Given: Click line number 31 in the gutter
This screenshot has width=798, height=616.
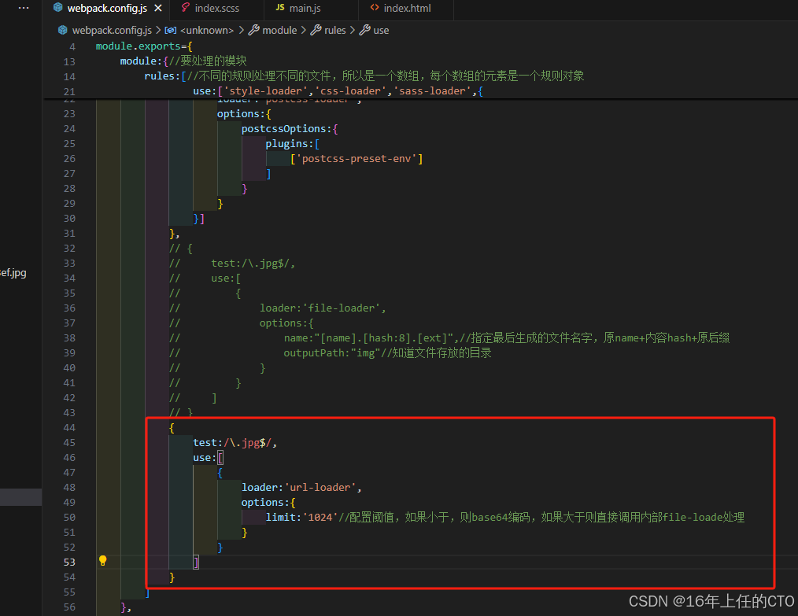Looking at the screenshot, I should tap(69, 234).
